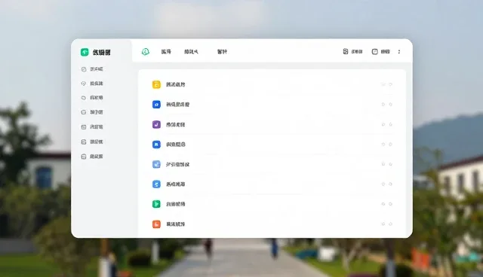Viewport: 483px width, 277px height.
Task: Click the orange icon in the last list row
Action: click(156, 224)
